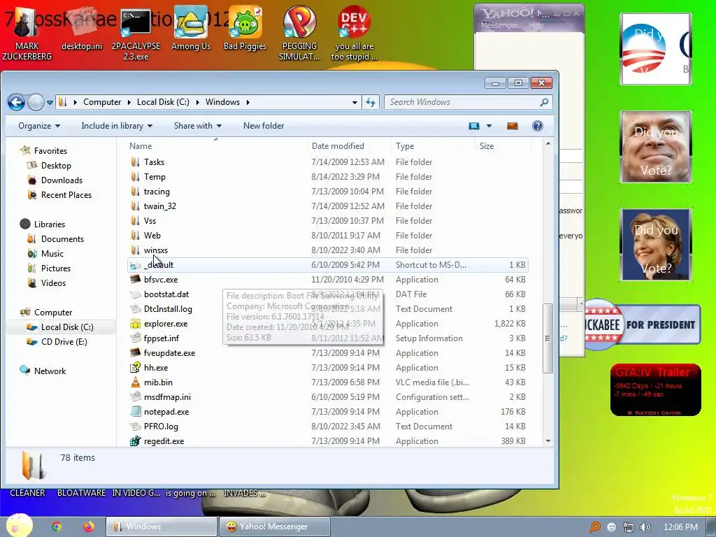Select the Bad Piggies desktop shortcut

(245, 29)
